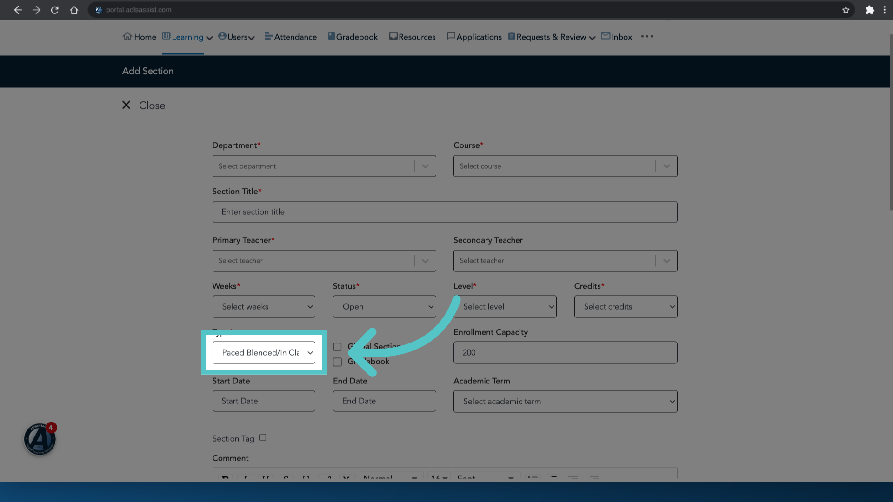Screen dimensions: 893x502
Task: Click the Start Date field
Action: pos(264,401)
